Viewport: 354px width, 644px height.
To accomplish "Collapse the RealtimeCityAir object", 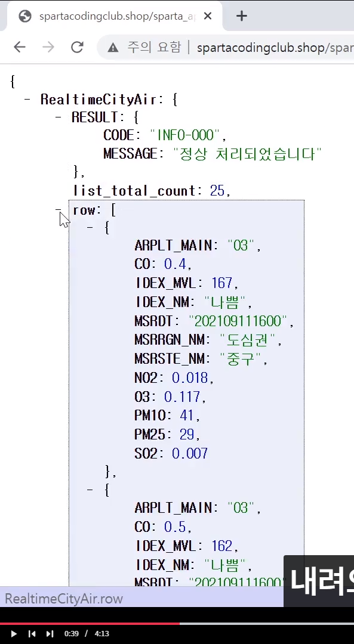I will (27, 100).
